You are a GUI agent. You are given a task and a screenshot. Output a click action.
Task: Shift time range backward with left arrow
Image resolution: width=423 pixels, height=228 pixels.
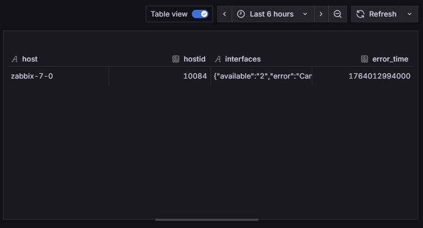[x=224, y=14]
